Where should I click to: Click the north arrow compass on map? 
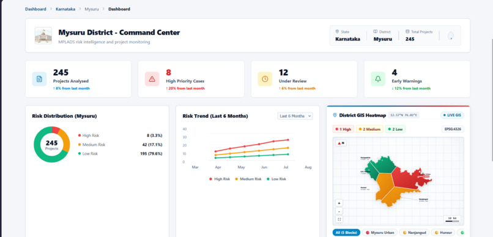click(341, 143)
